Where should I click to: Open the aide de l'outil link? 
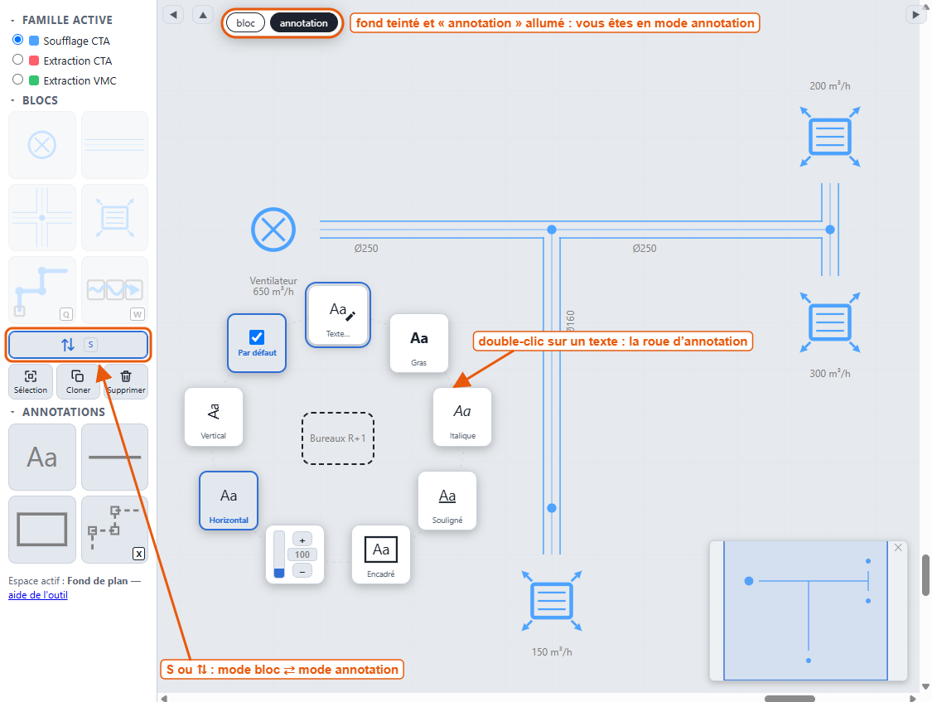coord(38,595)
